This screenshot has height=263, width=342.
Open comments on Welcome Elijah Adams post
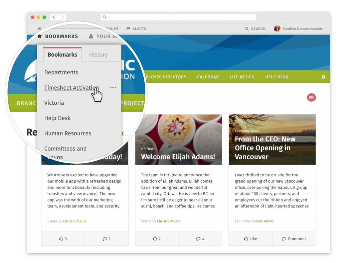tap(200, 239)
